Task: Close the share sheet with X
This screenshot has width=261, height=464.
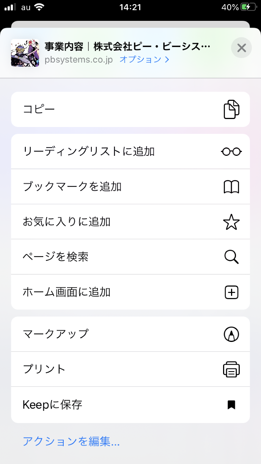Action: coord(241,48)
